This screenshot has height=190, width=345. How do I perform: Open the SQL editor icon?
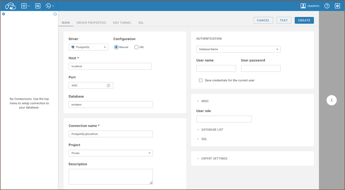pyautogui.click(x=38, y=6)
